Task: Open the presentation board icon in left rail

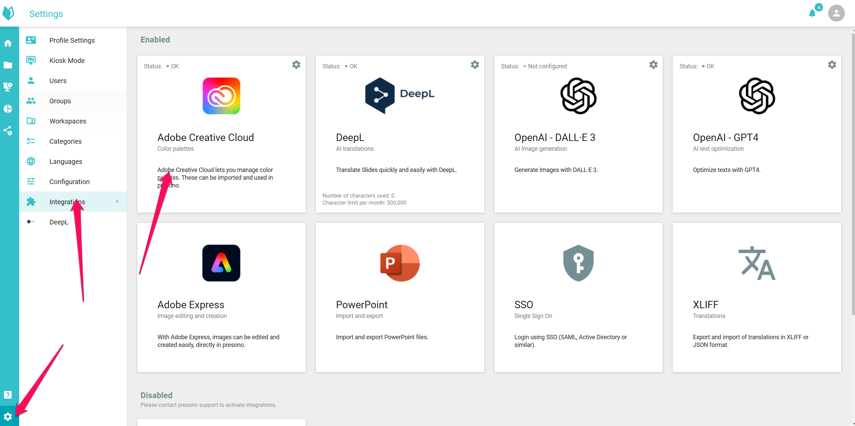Action: [8, 87]
